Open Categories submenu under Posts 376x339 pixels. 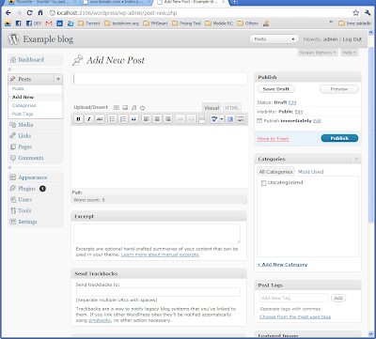(x=24, y=105)
